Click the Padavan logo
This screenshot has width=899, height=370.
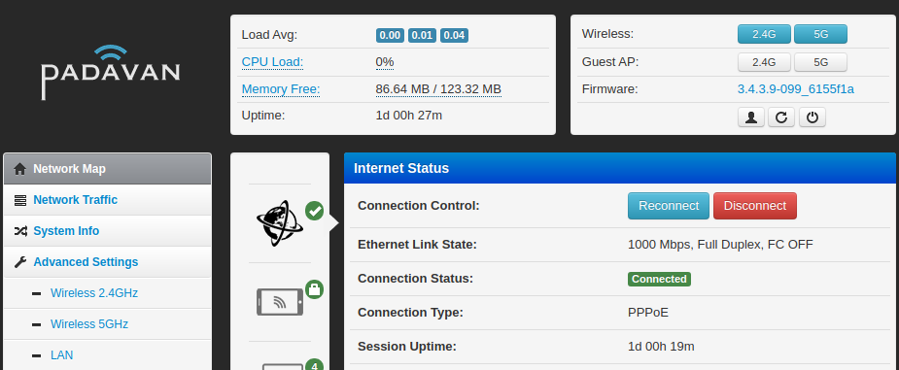(110, 72)
